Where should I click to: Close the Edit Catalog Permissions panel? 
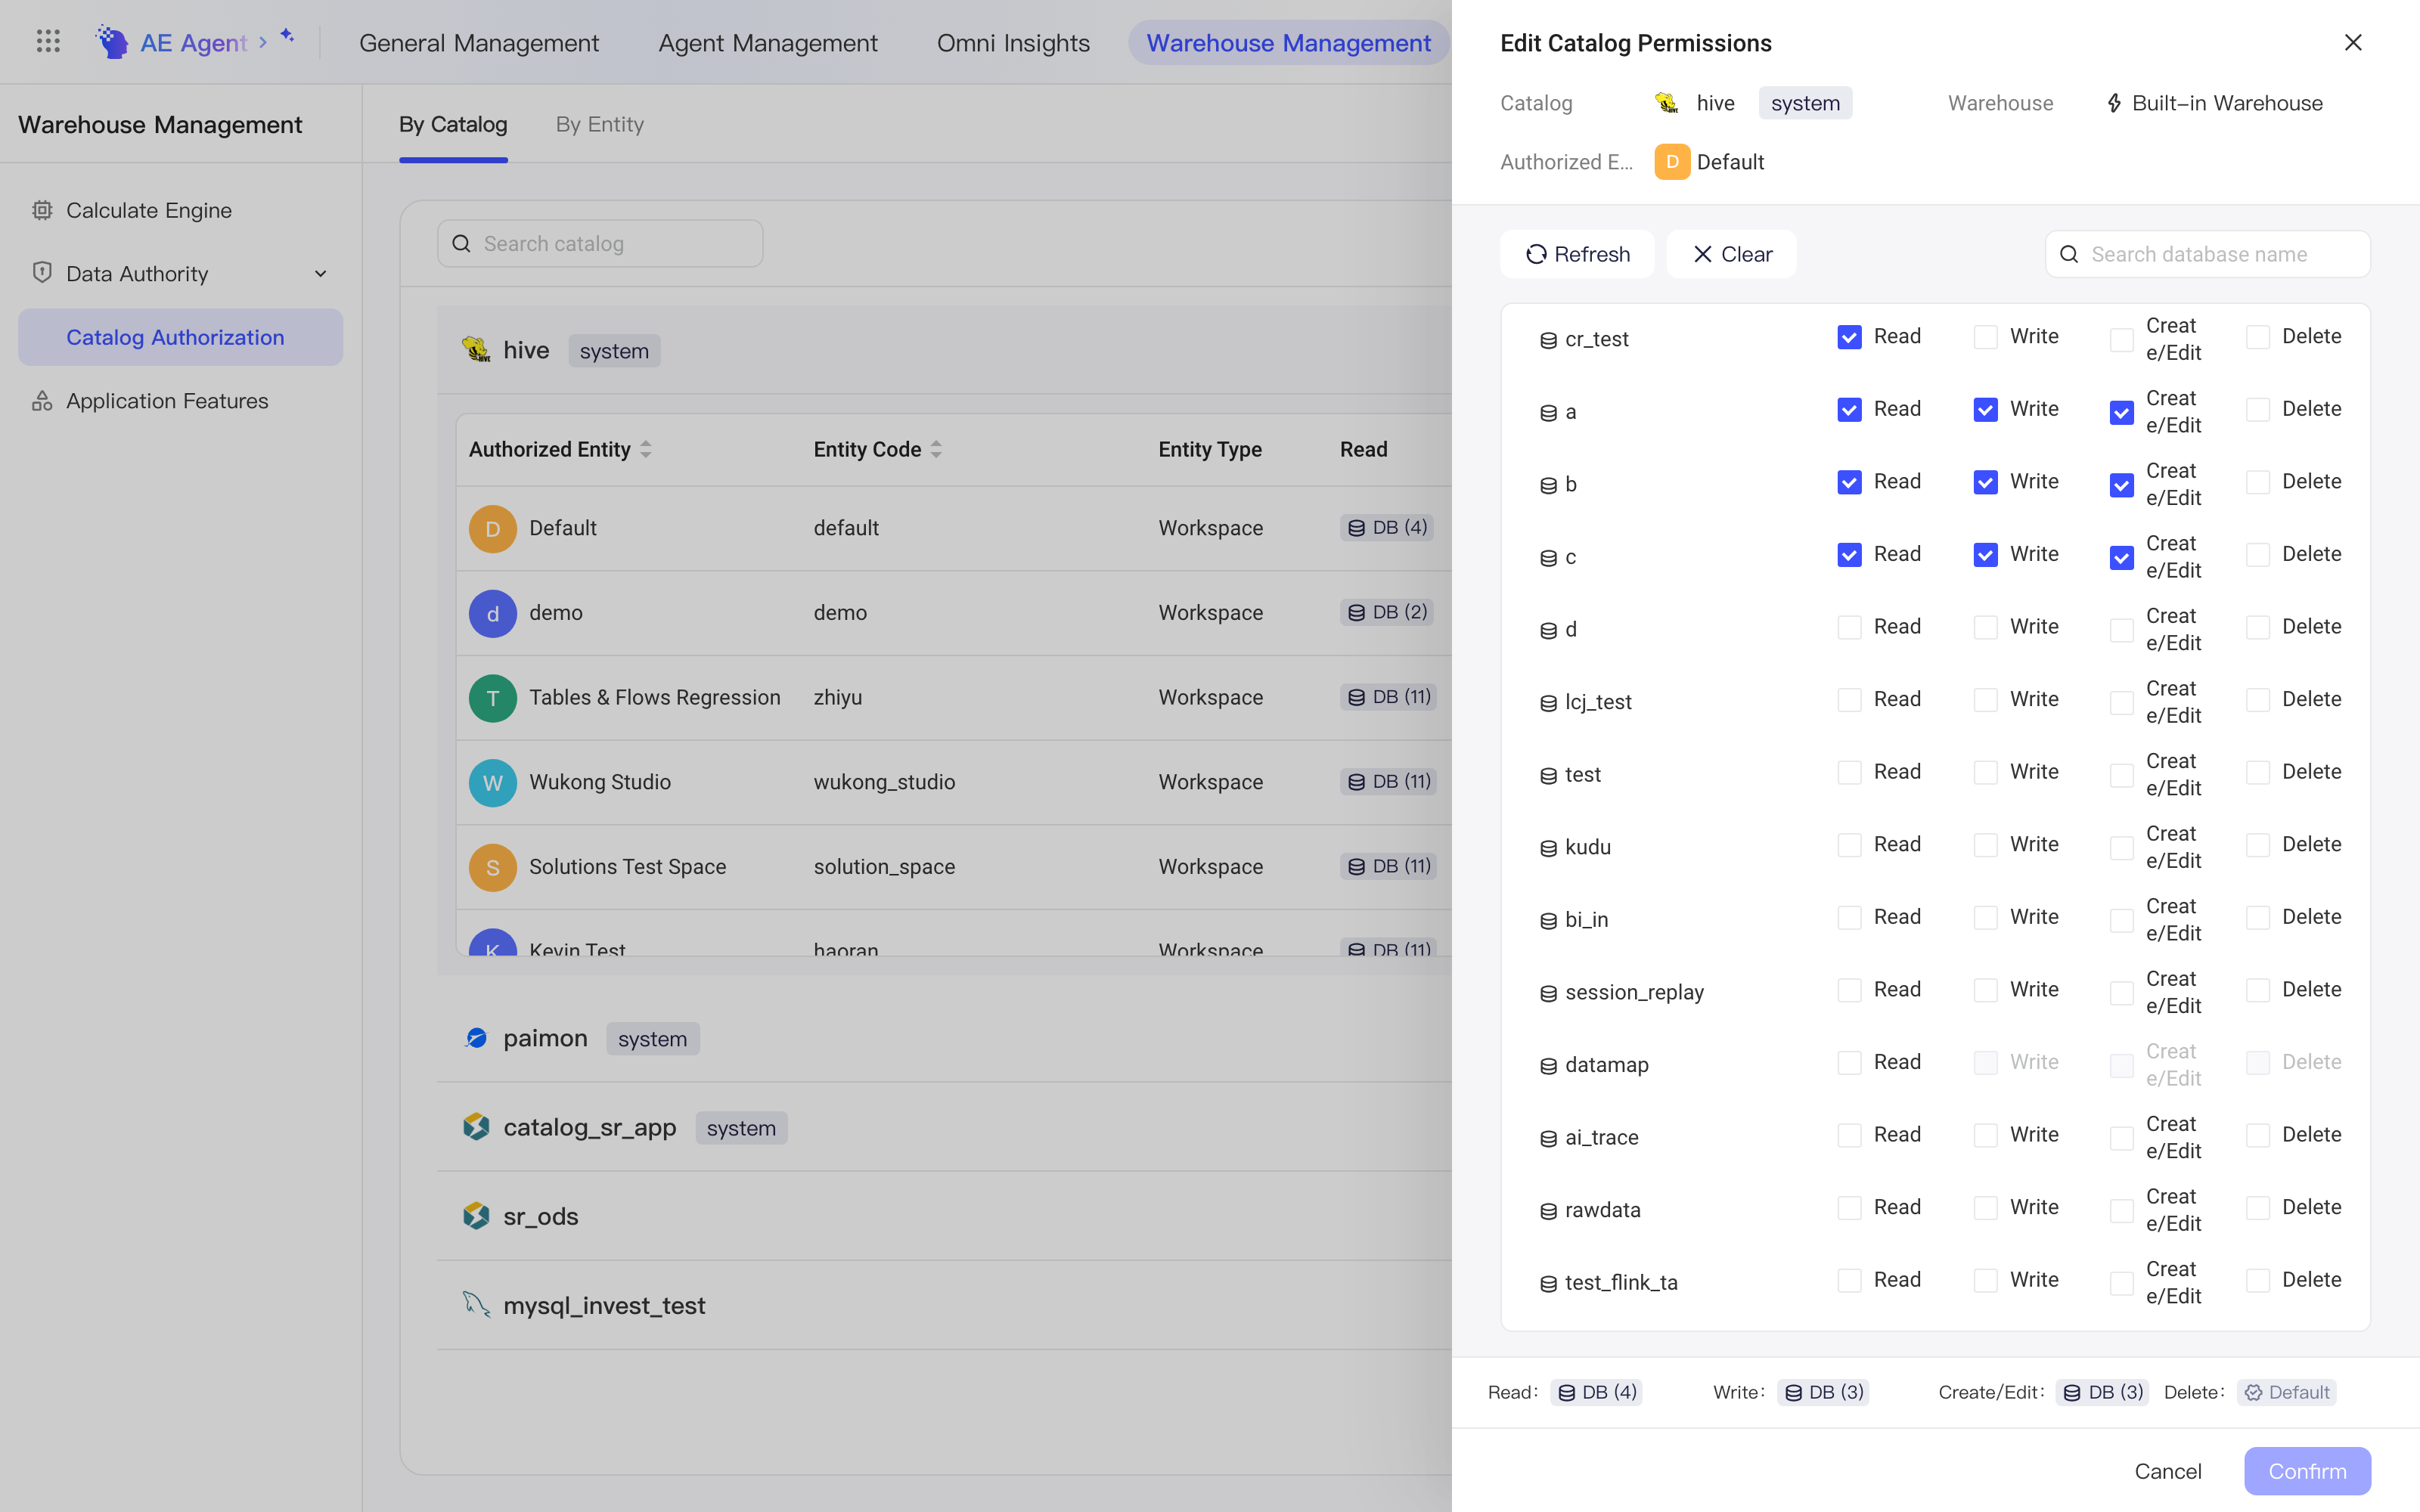(2353, 43)
